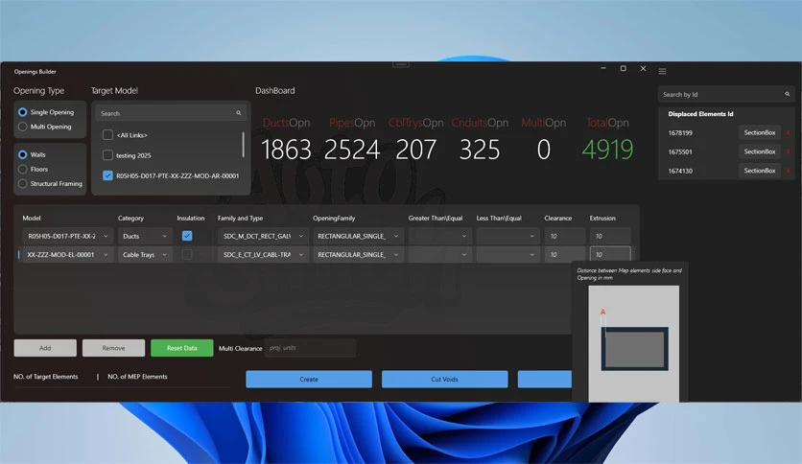Click SectionBox button for element 1675501
The image size is (802, 464).
click(760, 151)
